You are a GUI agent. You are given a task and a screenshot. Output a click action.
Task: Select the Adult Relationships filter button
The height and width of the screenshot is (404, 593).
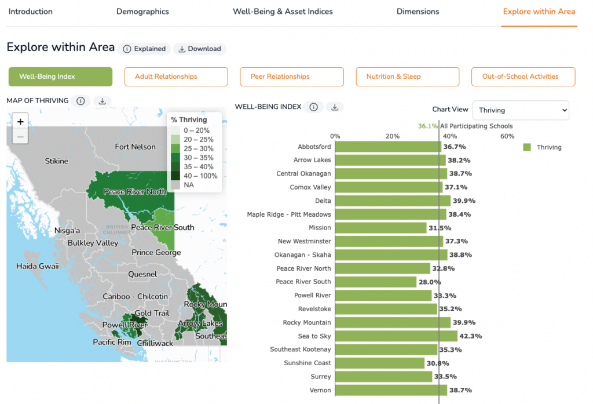click(x=176, y=77)
